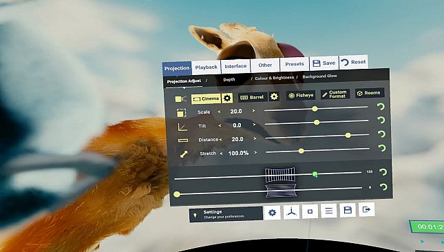Select the Cinema projection mode
This screenshot has height=252, width=444.
pyautogui.click(x=207, y=99)
